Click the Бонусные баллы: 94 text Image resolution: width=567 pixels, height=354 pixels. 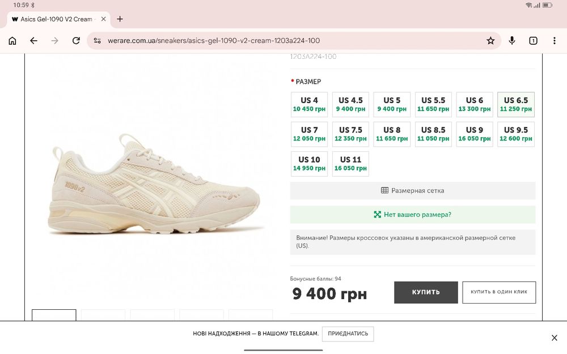(315, 279)
